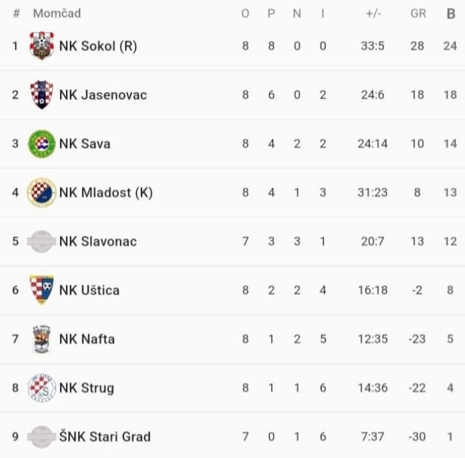Sort table by the B points column
The height and width of the screenshot is (458, 465).
click(x=451, y=14)
